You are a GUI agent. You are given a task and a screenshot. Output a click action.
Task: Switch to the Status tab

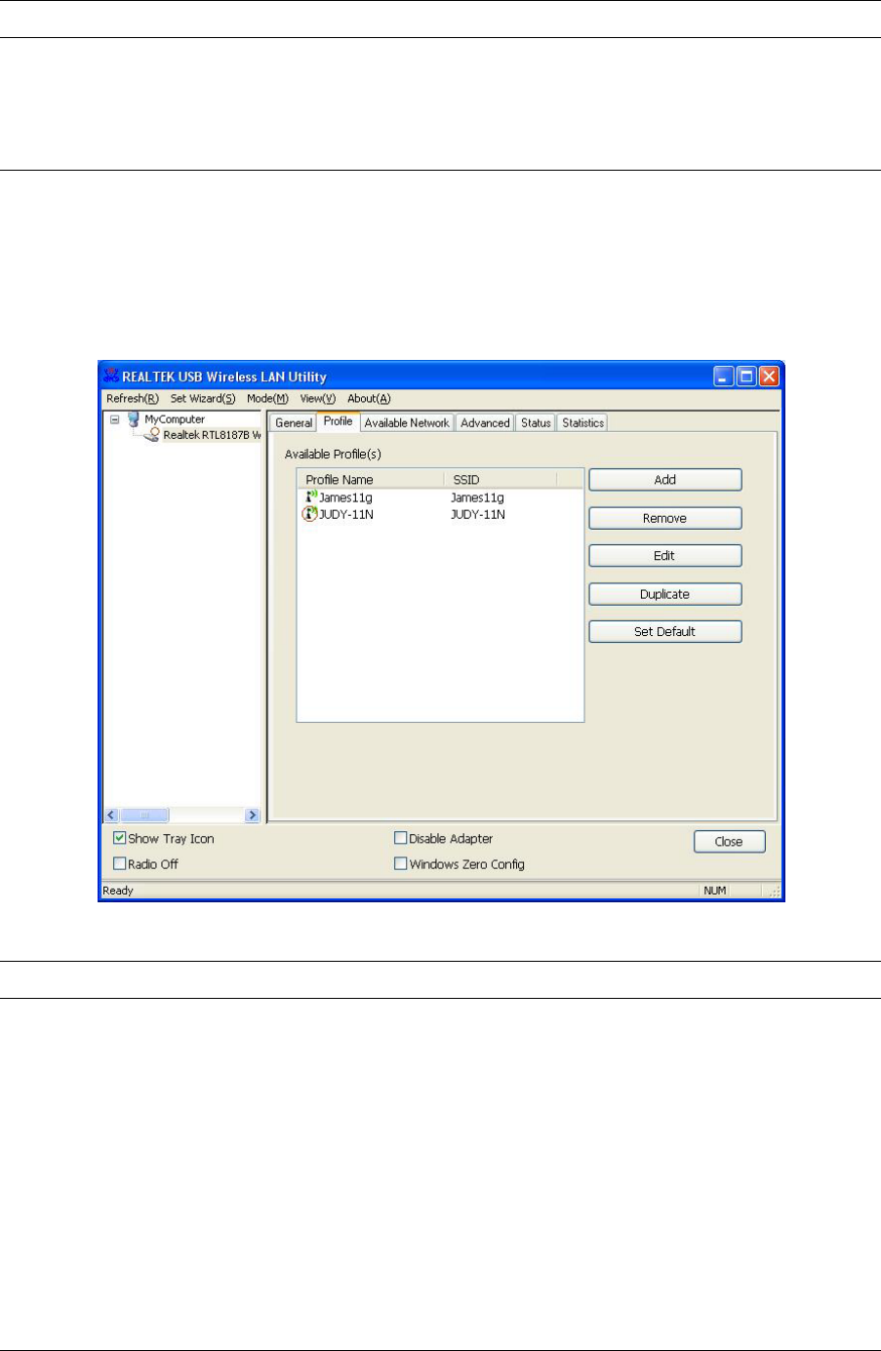point(536,423)
